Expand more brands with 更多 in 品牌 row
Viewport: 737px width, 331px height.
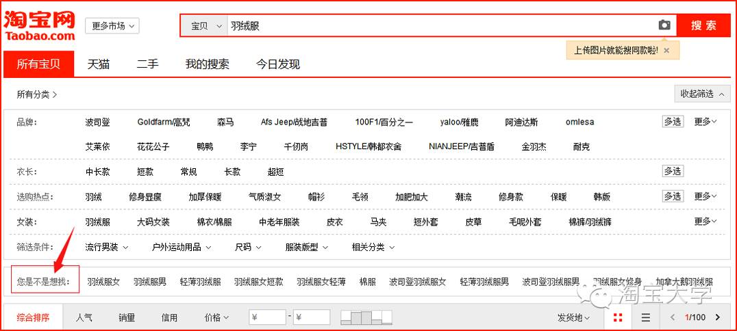tap(705, 122)
